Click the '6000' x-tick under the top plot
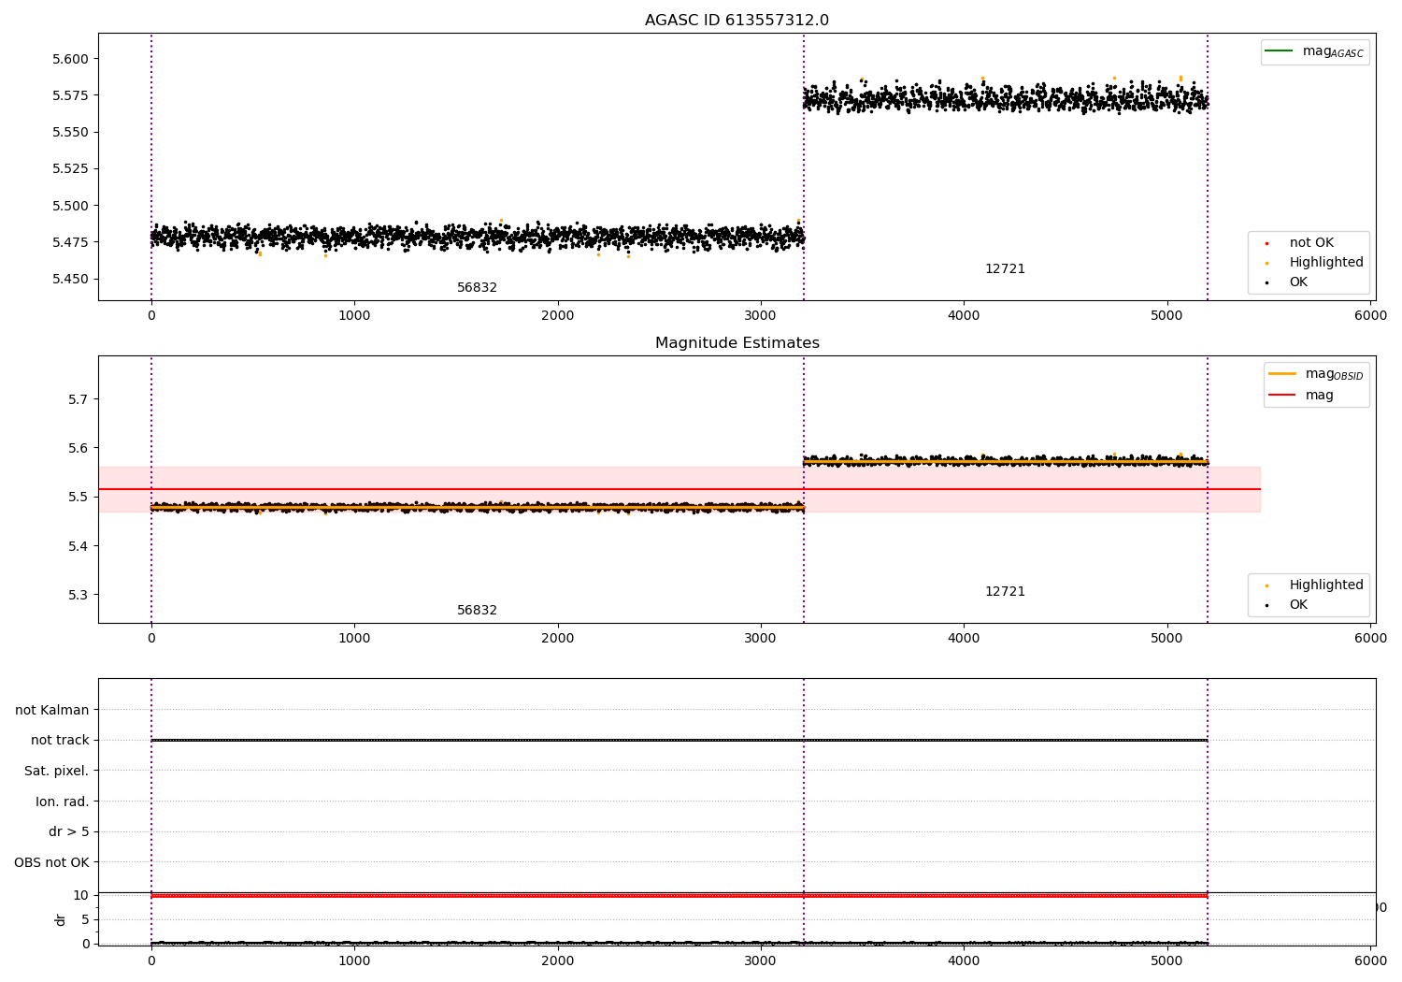The width and height of the screenshot is (1402, 982). click(x=1370, y=315)
